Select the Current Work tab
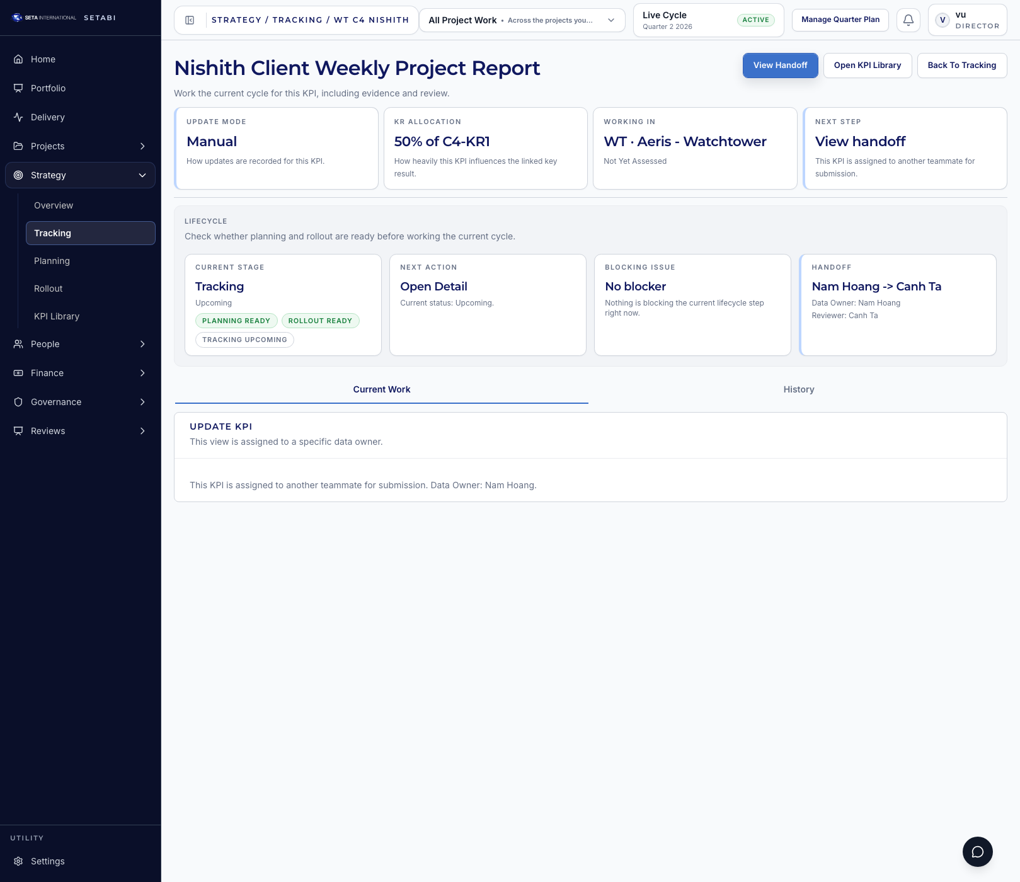The height and width of the screenshot is (882, 1020). tap(381, 389)
